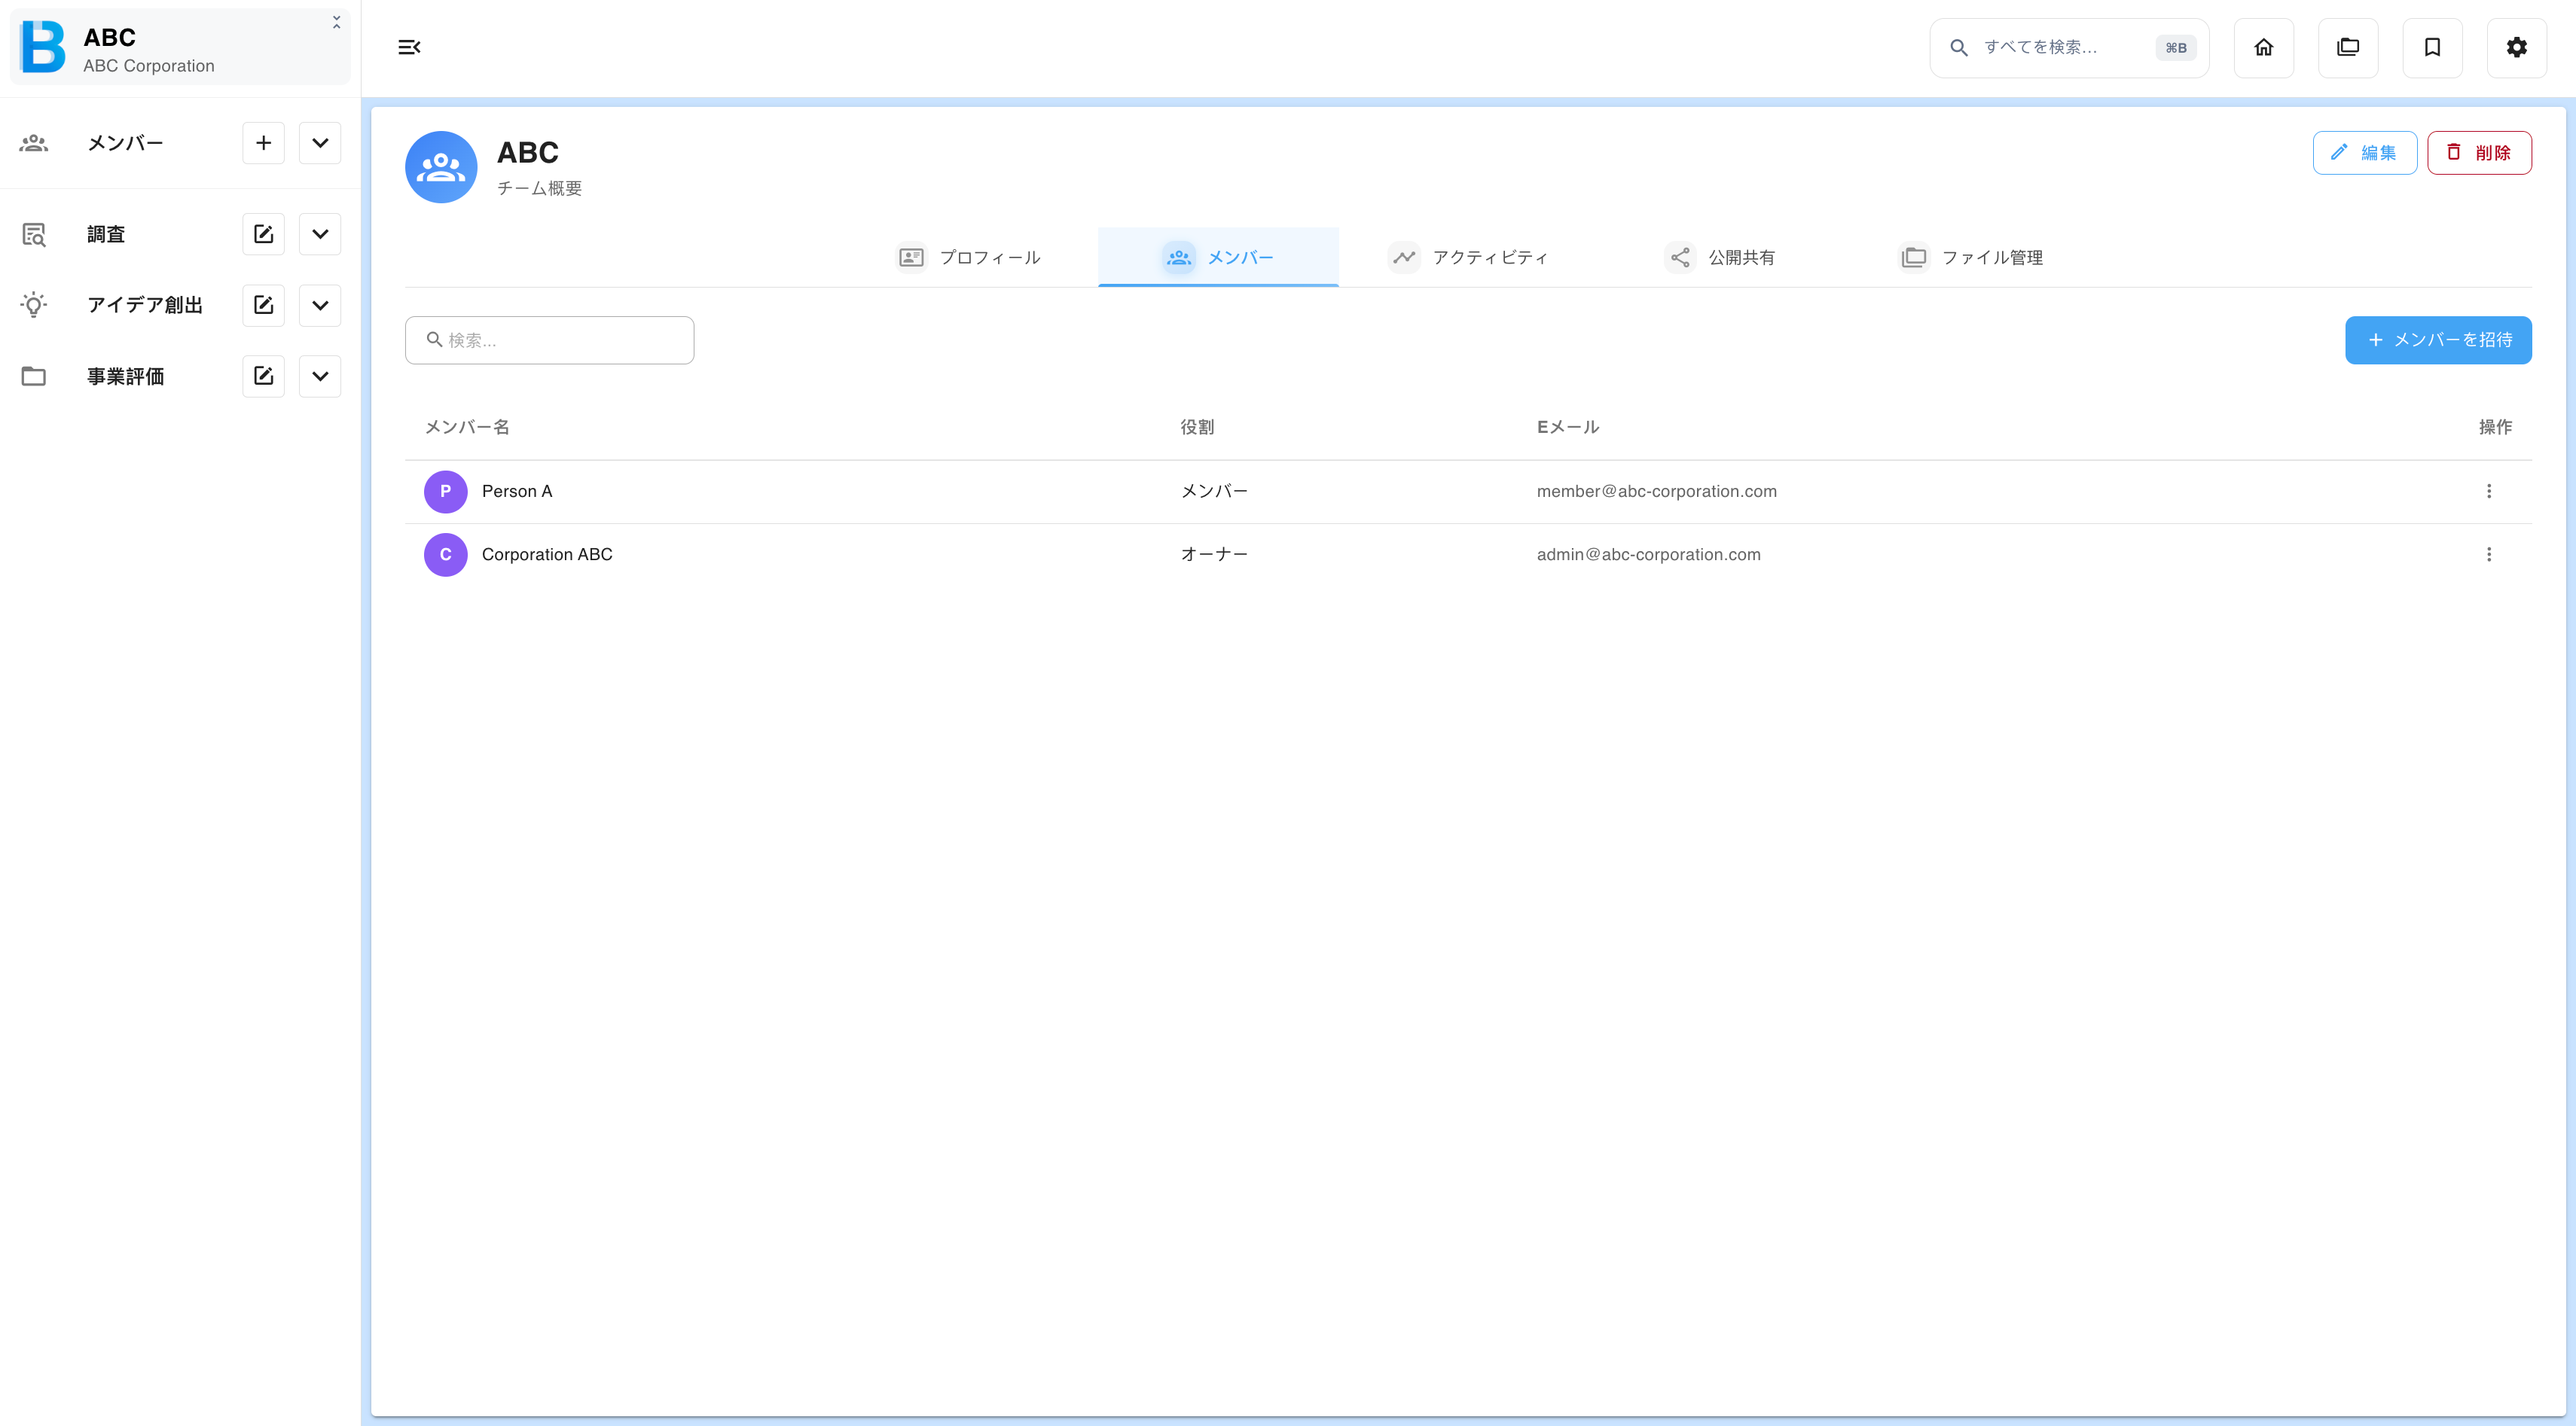Switch to the プロフィール tab
2576x1426 pixels.
968,257
